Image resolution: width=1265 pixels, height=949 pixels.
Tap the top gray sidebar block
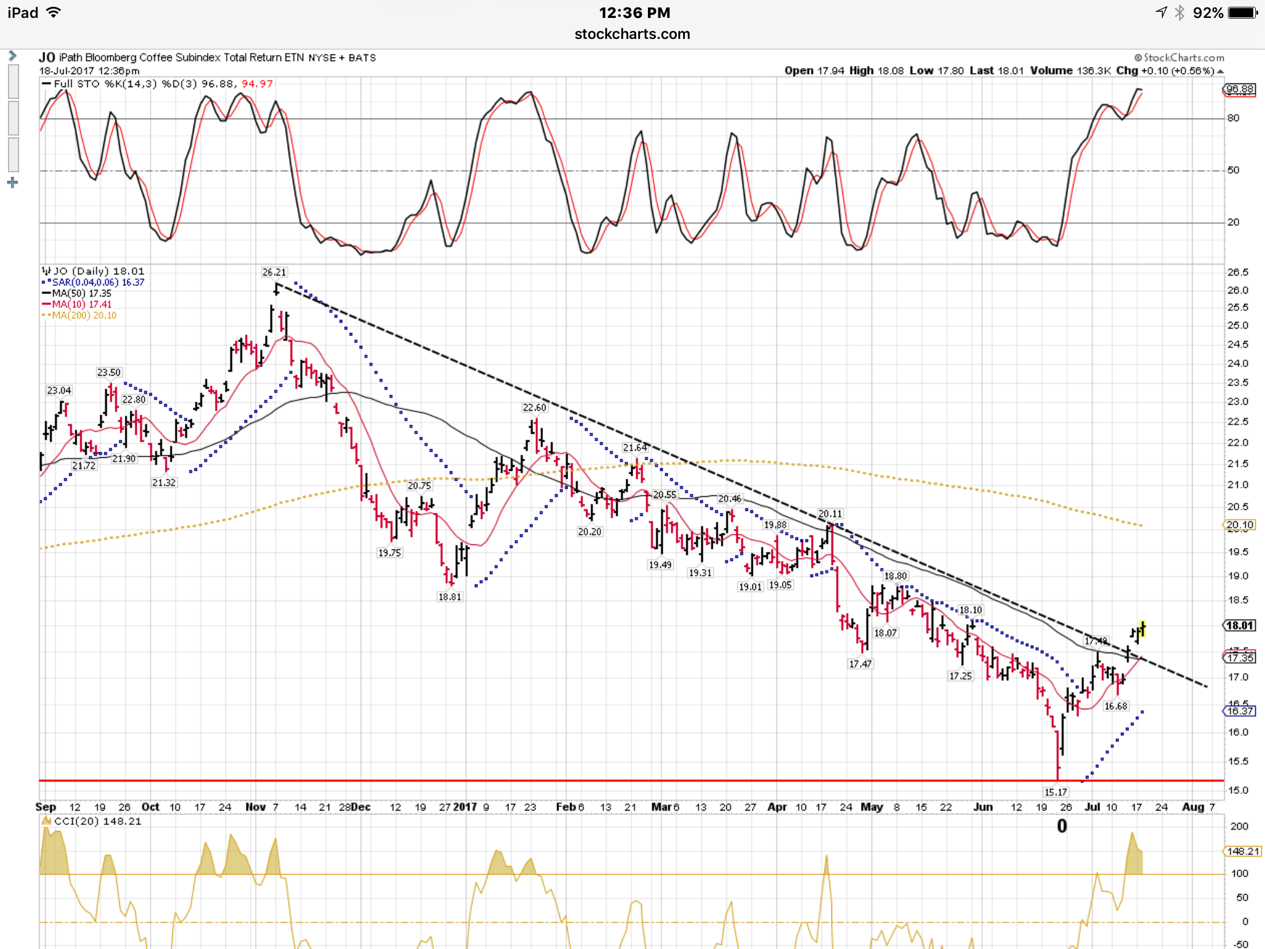[x=13, y=81]
